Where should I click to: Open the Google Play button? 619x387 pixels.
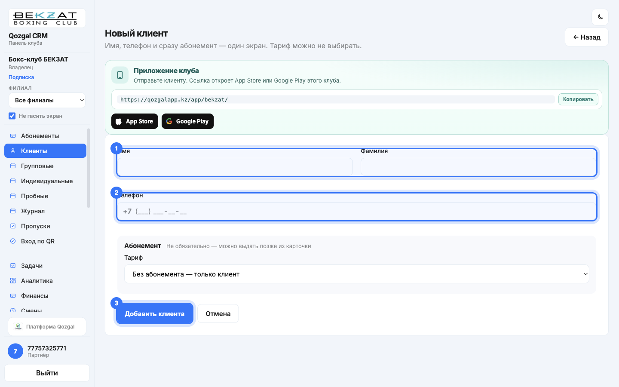point(187,121)
